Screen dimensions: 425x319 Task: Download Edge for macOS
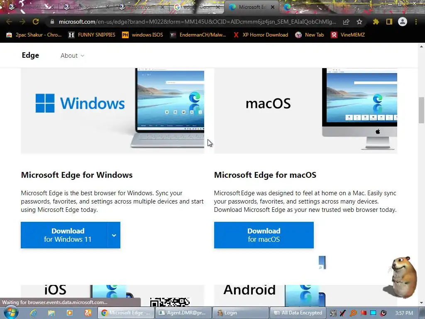(x=264, y=235)
